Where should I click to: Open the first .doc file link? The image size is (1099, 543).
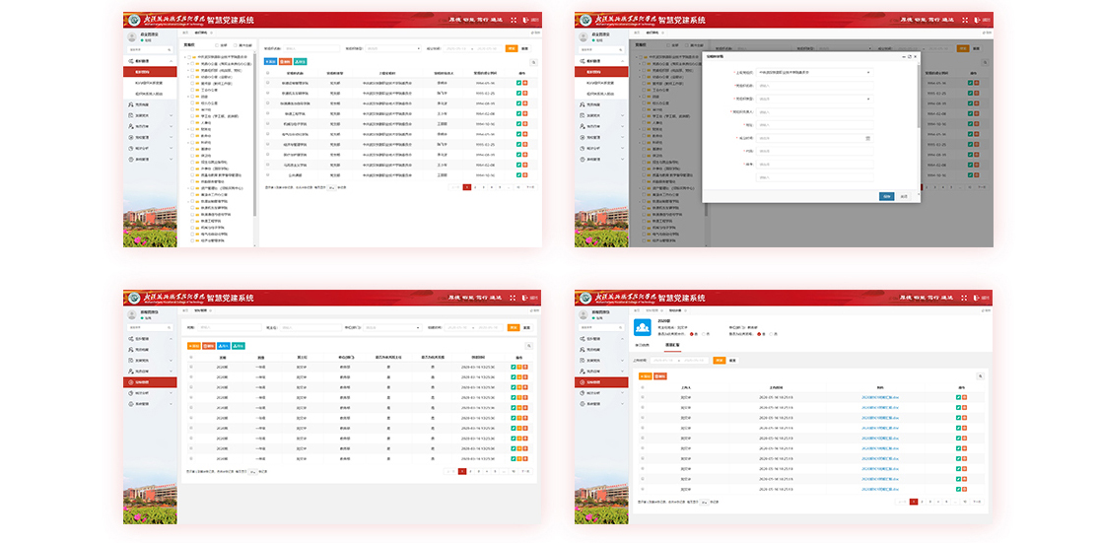879,396
